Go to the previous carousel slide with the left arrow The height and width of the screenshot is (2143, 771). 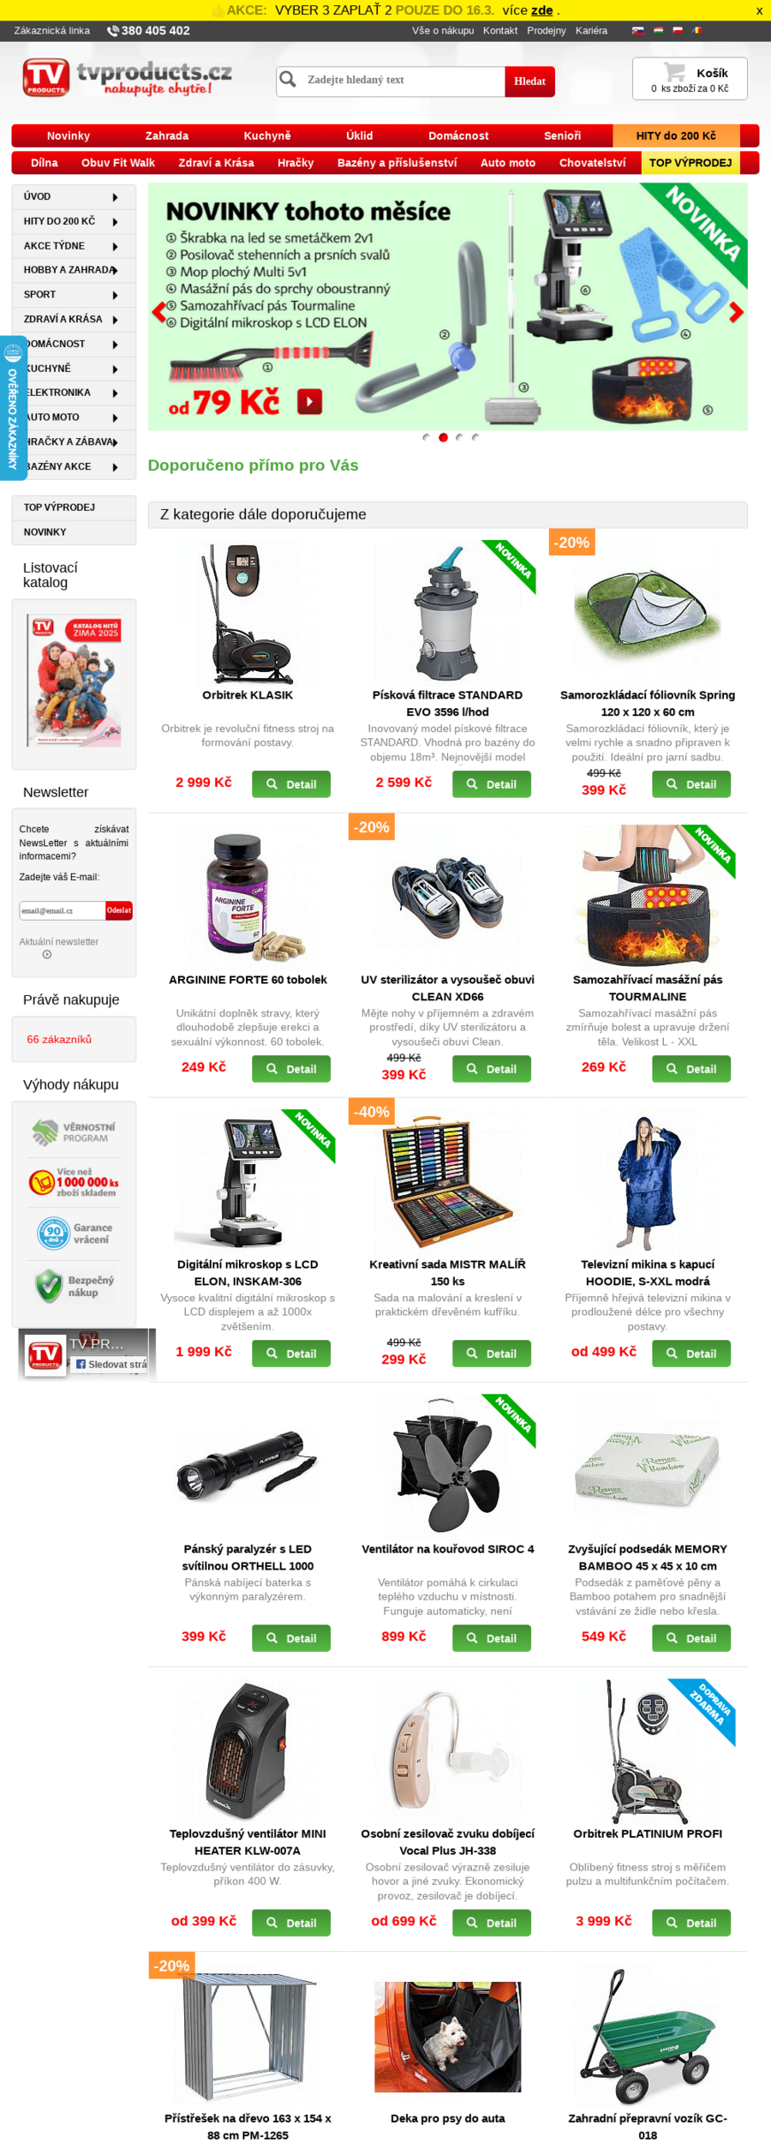[x=159, y=312]
